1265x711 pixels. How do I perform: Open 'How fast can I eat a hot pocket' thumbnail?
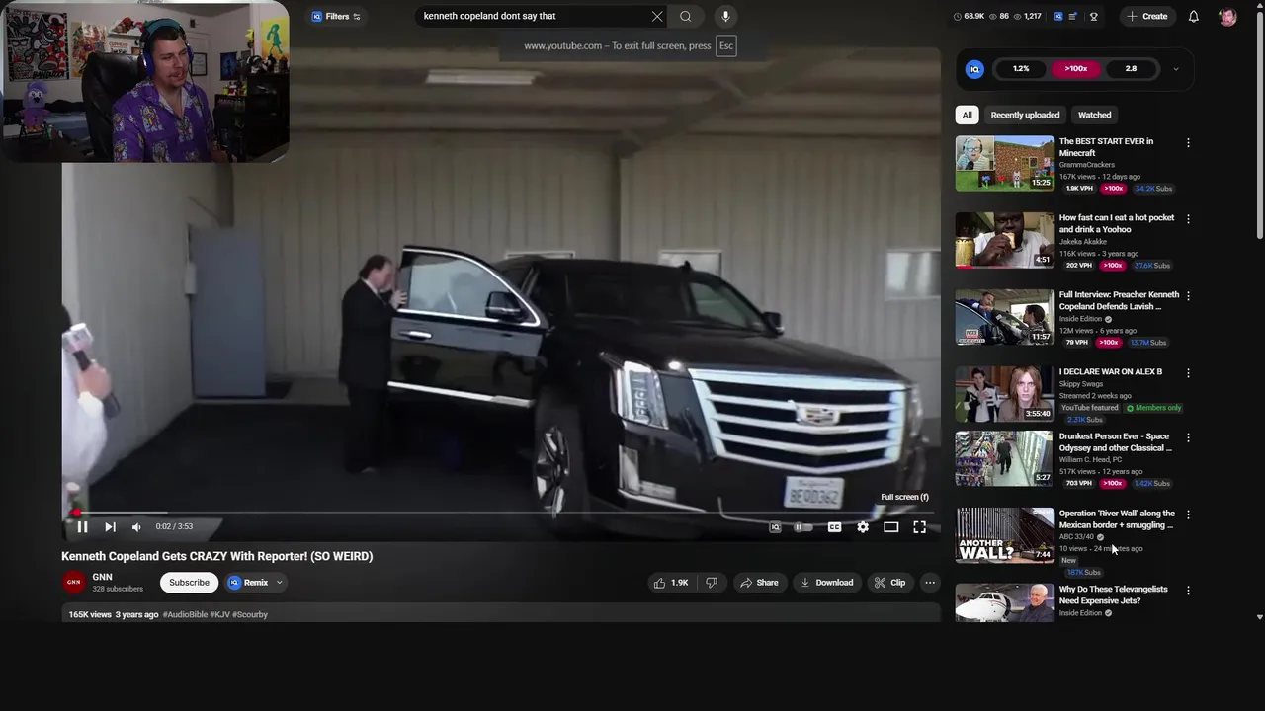click(1004, 240)
